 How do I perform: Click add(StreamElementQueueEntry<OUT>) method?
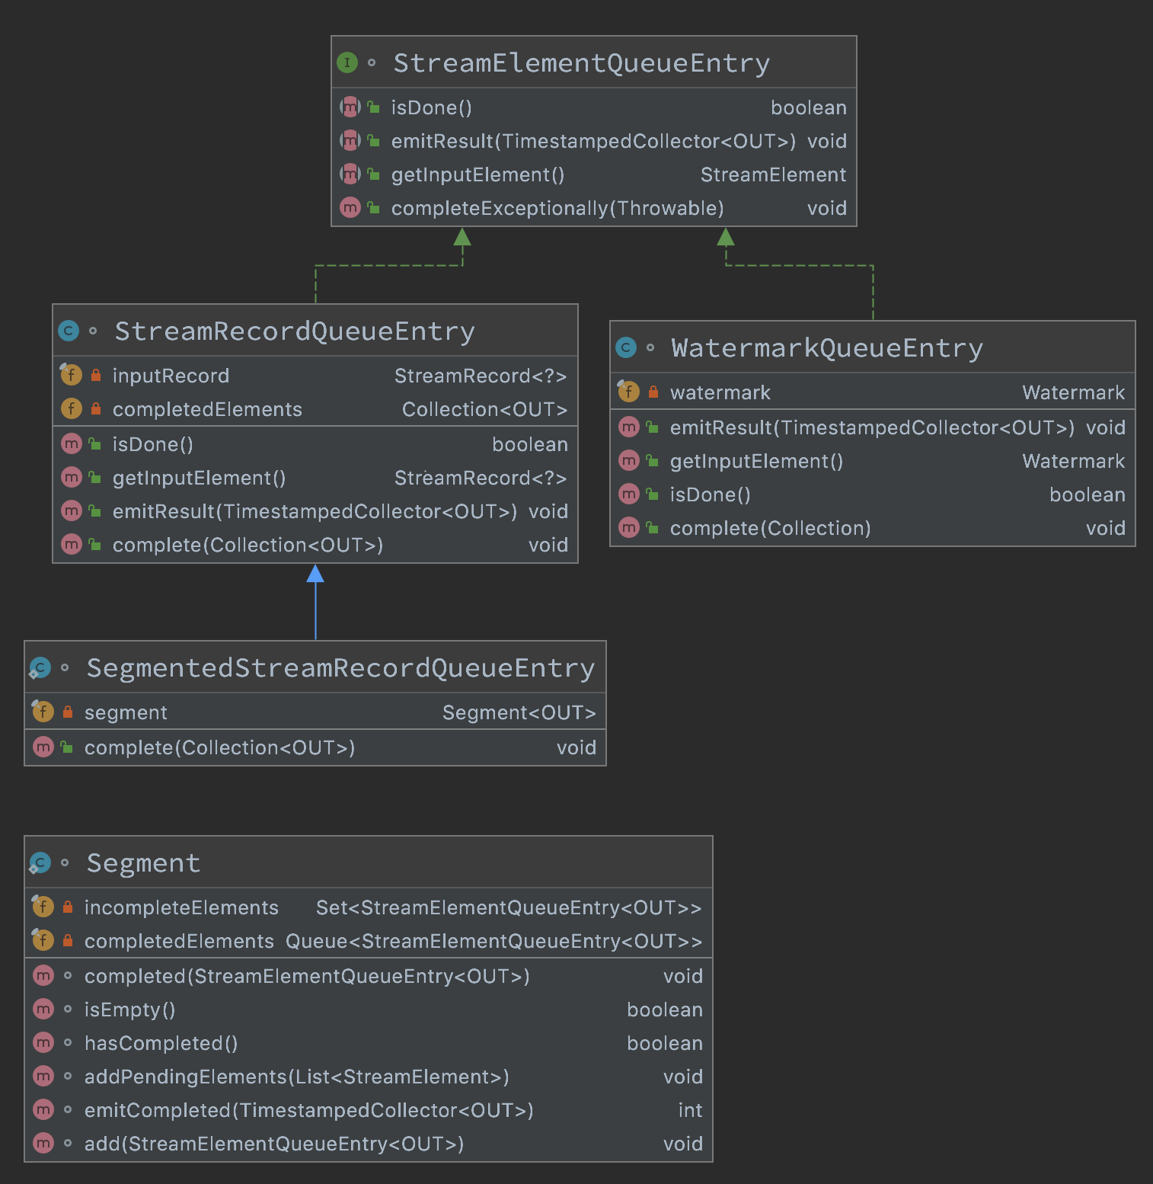click(x=369, y=1144)
